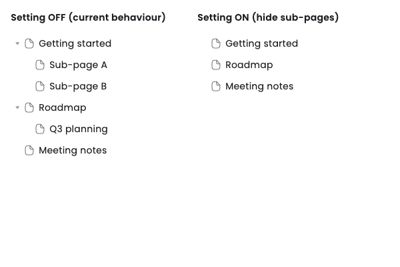This screenshot has width=400, height=267.
Task: Click Getting started page icon under Setting OFF
Action: pyautogui.click(x=29, y=43)
